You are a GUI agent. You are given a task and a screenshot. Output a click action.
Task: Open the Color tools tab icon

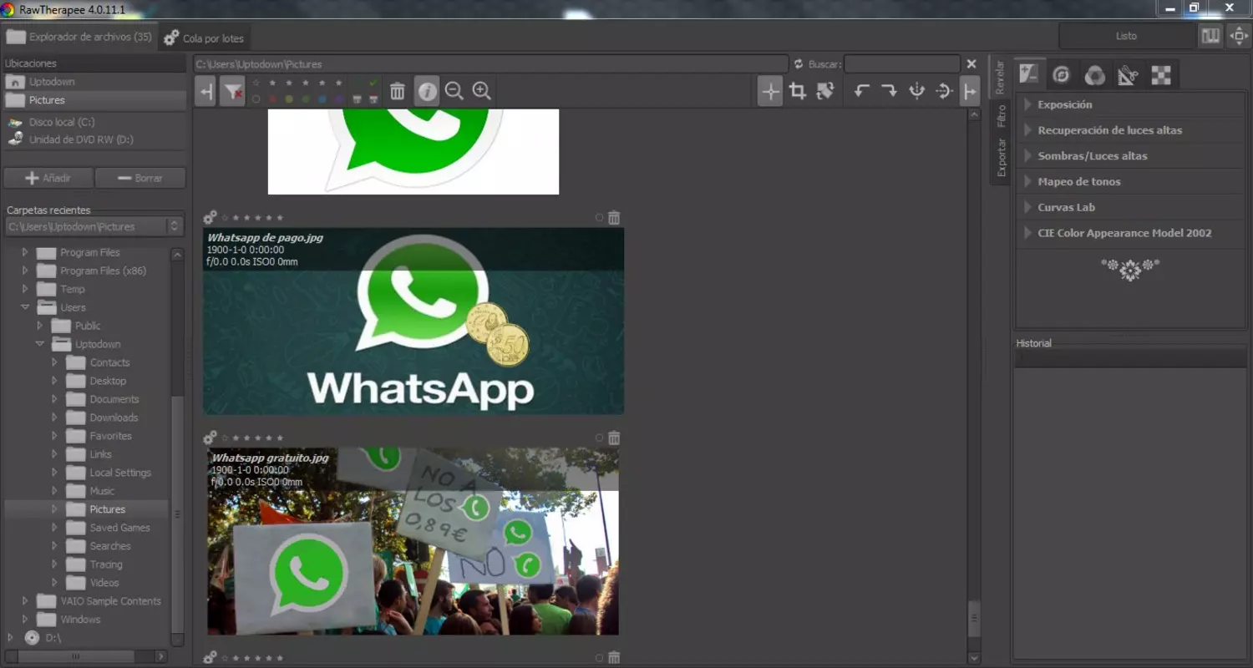(1094, 75)
